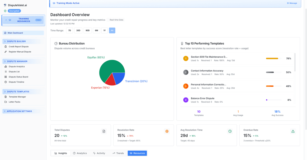Click the DisputeValet.ai logo icon
The width and height of the screenshot is (307, 160).
tap(5, 5)
